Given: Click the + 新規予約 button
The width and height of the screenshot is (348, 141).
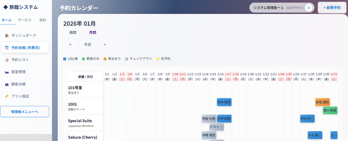Looking at the screenshot, I should tap(332, 7).
